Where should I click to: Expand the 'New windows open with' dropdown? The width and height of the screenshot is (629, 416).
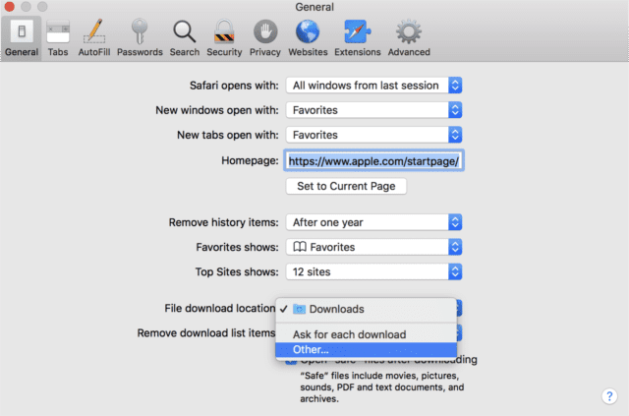click(x=373, y=110)
